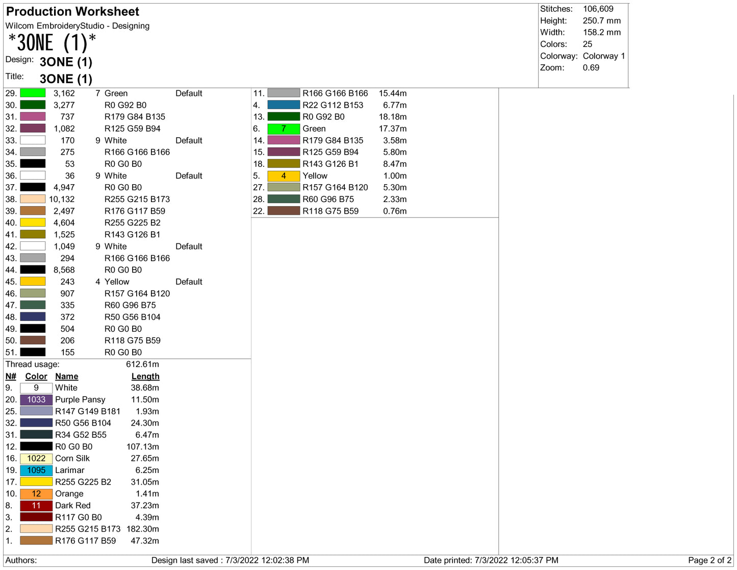Click the Page 2 of 2 footer text

tap(709, 560)
